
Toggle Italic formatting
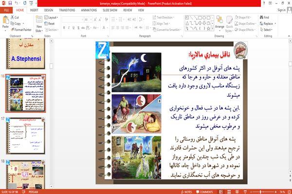click(69, 28)
